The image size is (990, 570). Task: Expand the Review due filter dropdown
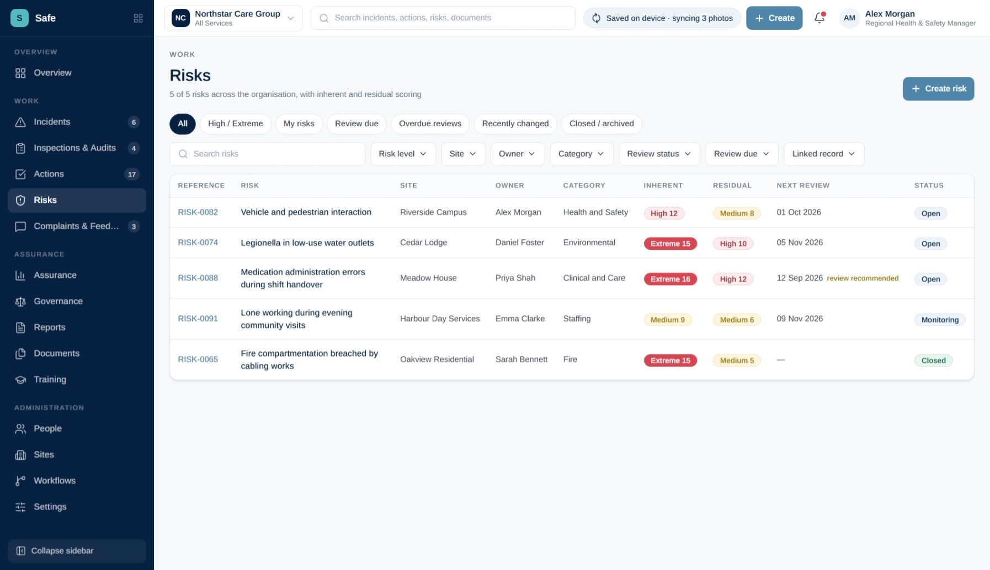pyautogui.click(x=742, y=154)
